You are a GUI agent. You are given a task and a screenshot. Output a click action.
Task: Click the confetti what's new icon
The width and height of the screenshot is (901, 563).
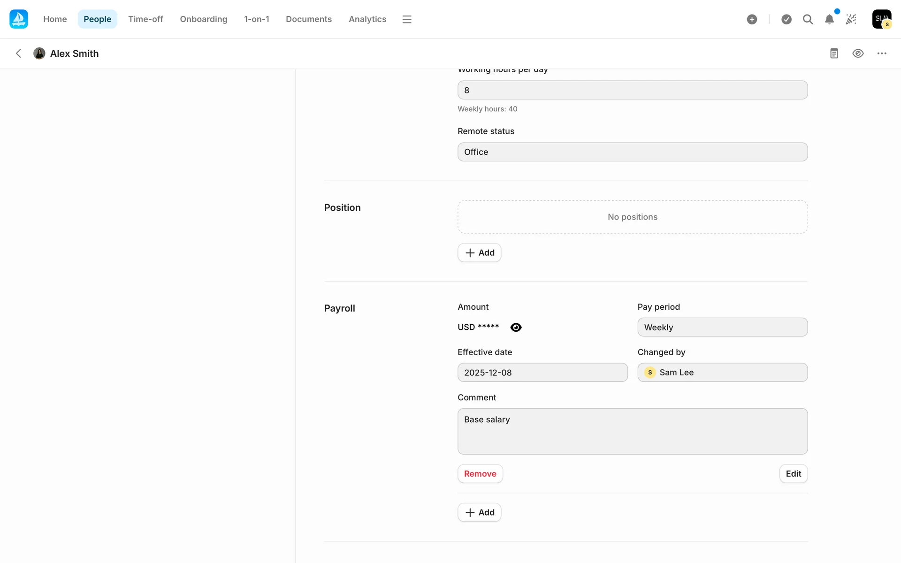coord(851,19)
